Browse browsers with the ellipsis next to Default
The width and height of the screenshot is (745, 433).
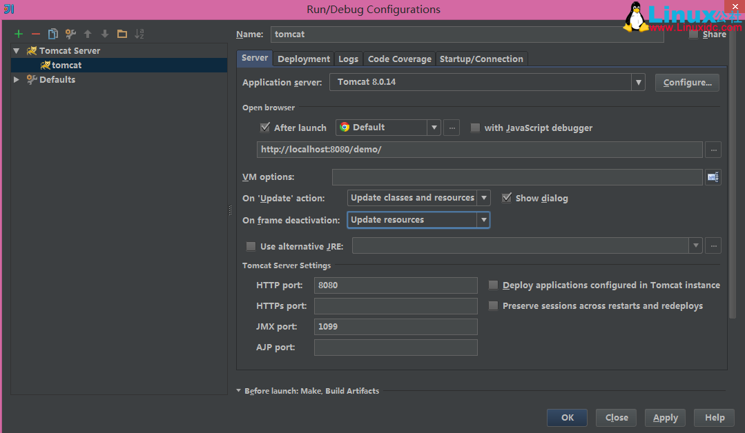[452, 128]
